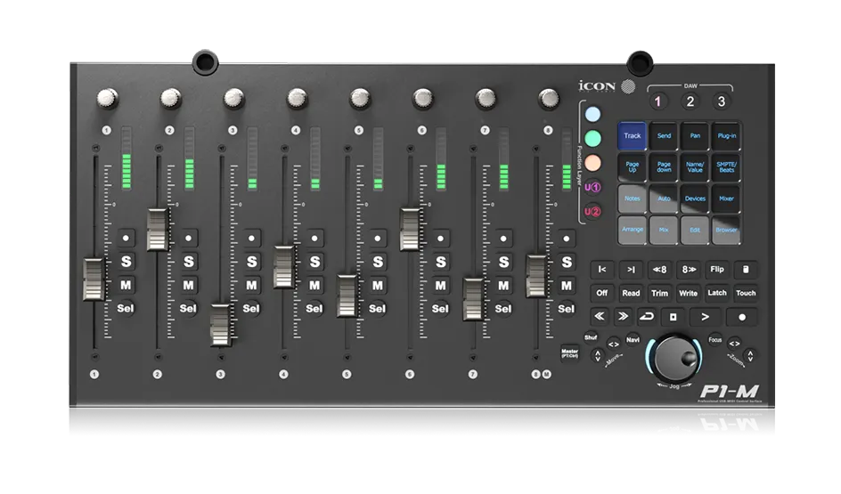The image size is (841, 494).
Task: Select the green function layer button
Action: tap(592, 138)
